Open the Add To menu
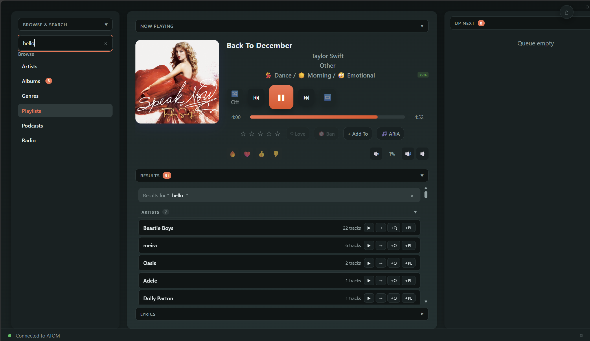The image size is (590, 341). 358,134
